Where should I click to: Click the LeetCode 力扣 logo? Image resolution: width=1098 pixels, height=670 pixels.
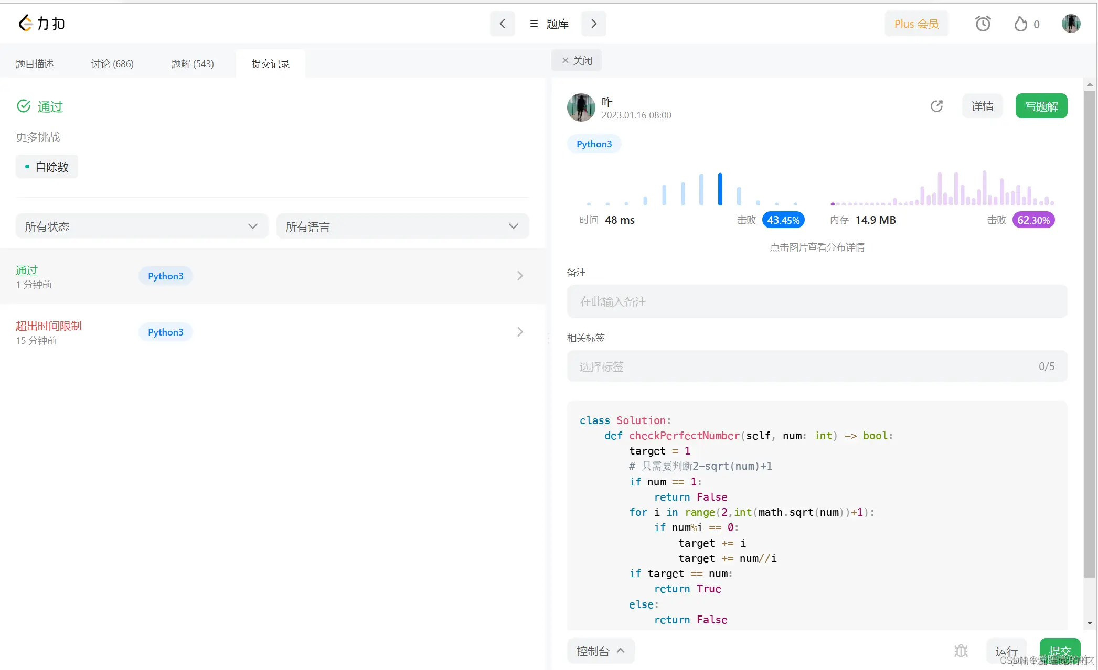[x=41, y=24]
